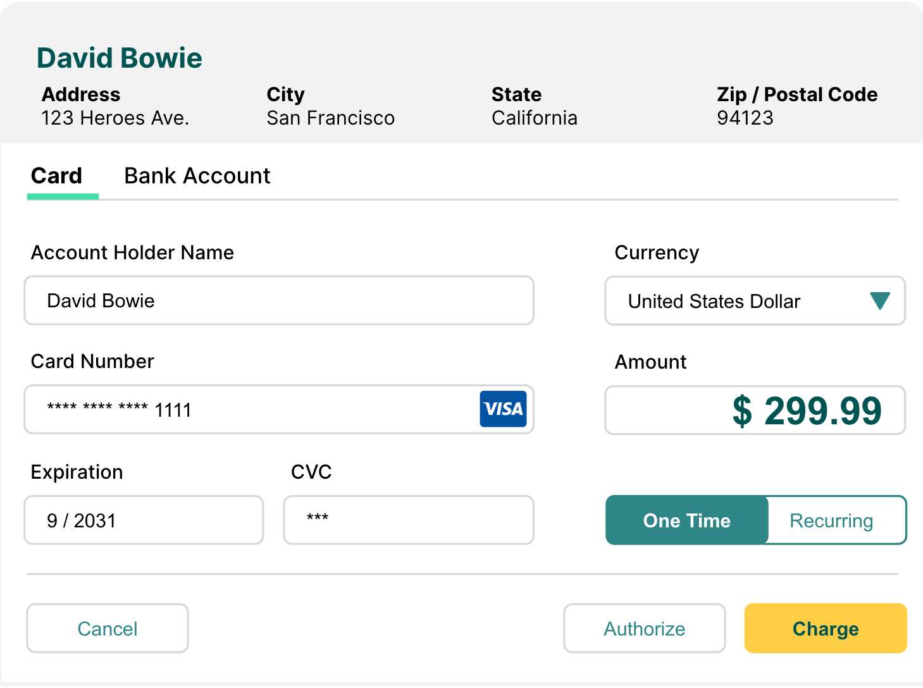This screenshot has height=688, width=923.
Task: Cancel the payment form
Action: 108,628
